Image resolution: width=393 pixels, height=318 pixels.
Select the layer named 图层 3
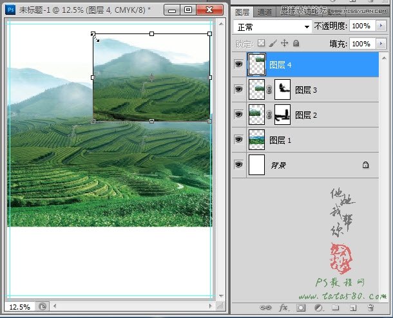tap(306, 90)
